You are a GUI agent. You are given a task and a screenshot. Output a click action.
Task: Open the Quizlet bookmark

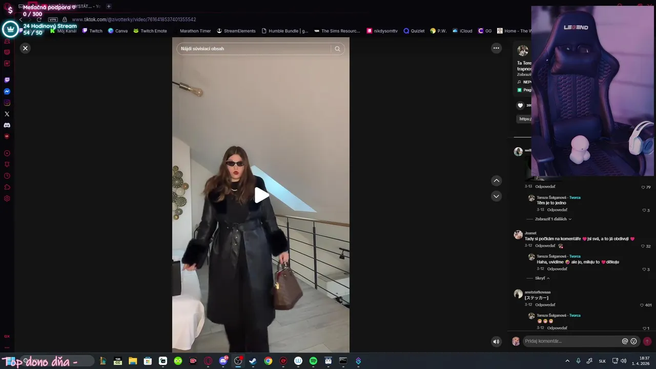click(x=414, y=31)
